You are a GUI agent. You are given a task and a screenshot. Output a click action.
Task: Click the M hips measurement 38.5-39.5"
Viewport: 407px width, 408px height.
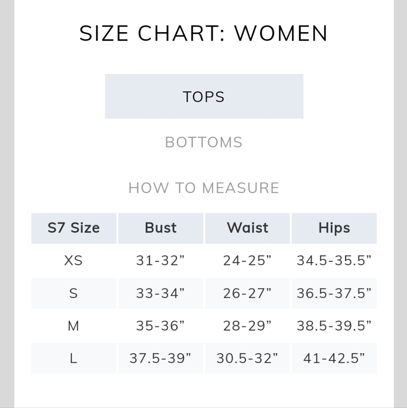pos(334,326)
